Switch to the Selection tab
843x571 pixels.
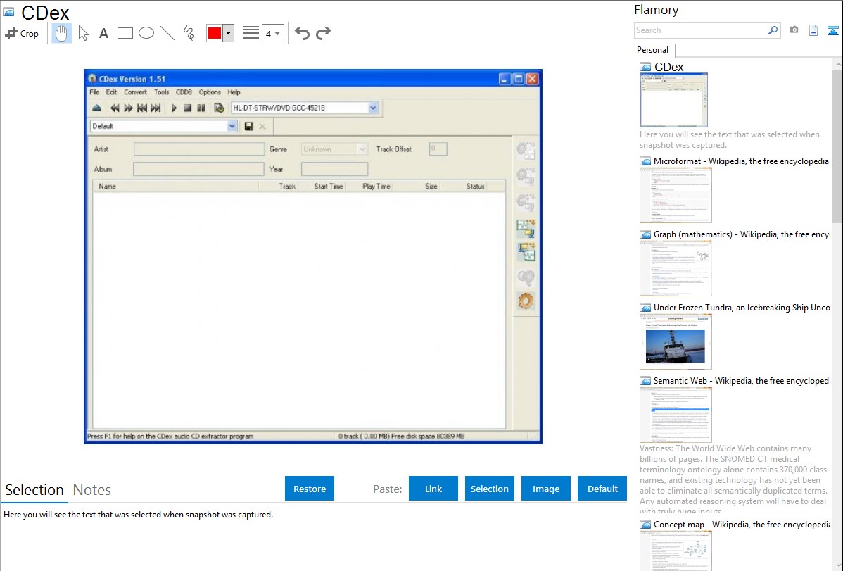(x=34, y=490)
